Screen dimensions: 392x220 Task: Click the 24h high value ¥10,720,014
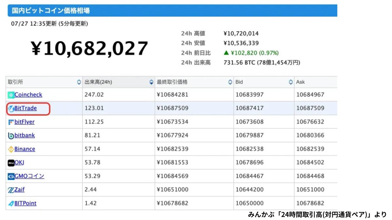pos(241,34)
